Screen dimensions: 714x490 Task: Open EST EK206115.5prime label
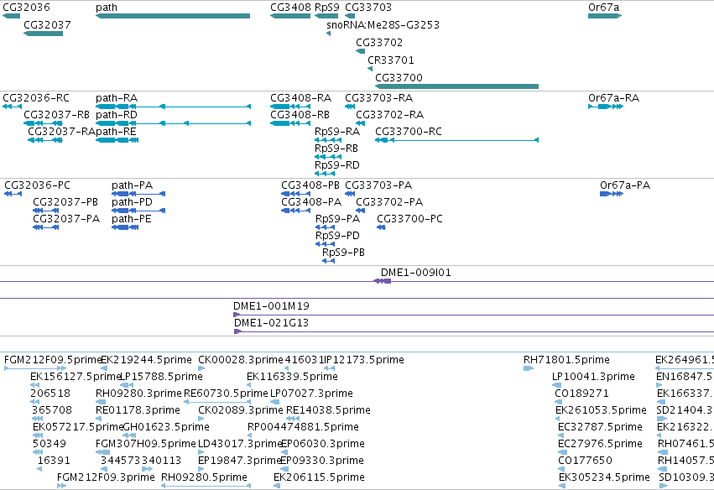[319, 477]
